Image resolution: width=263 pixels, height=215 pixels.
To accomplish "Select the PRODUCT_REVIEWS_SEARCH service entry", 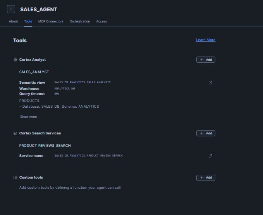I will click(x=45, y=145).
